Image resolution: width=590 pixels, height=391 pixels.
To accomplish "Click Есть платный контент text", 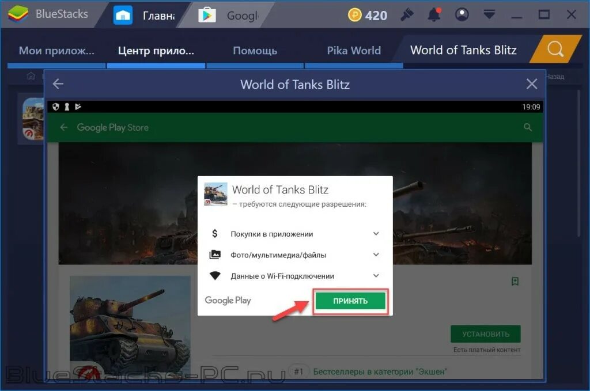I will point(486,350).
